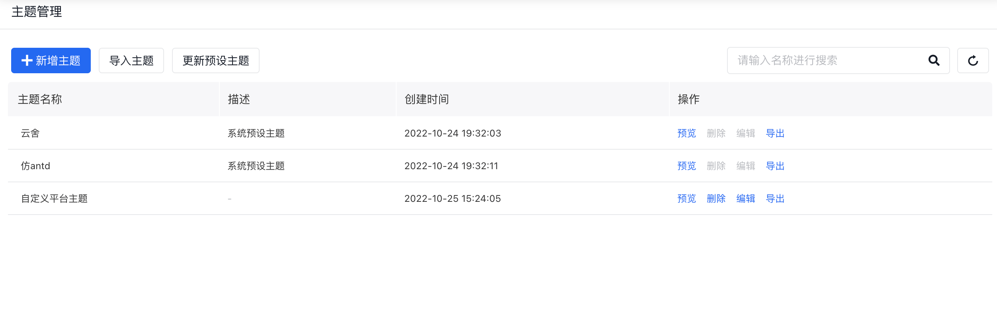Click the 描述 column header
Image resolution: width=997 pixels, height=328 pixels.
coord(239,99)
